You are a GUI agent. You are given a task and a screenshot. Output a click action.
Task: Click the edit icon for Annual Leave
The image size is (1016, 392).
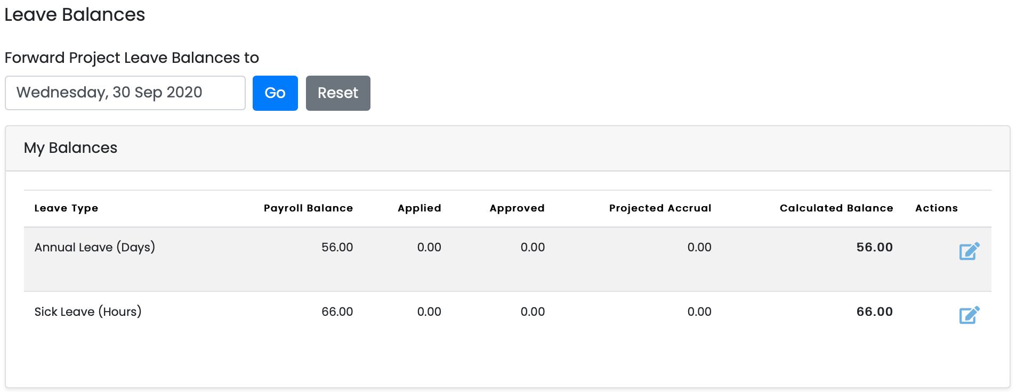click(969, 251)
